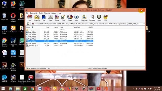162x91 pixels.
Task: Select the Step_001.jpg file
Action: point(59,43)
